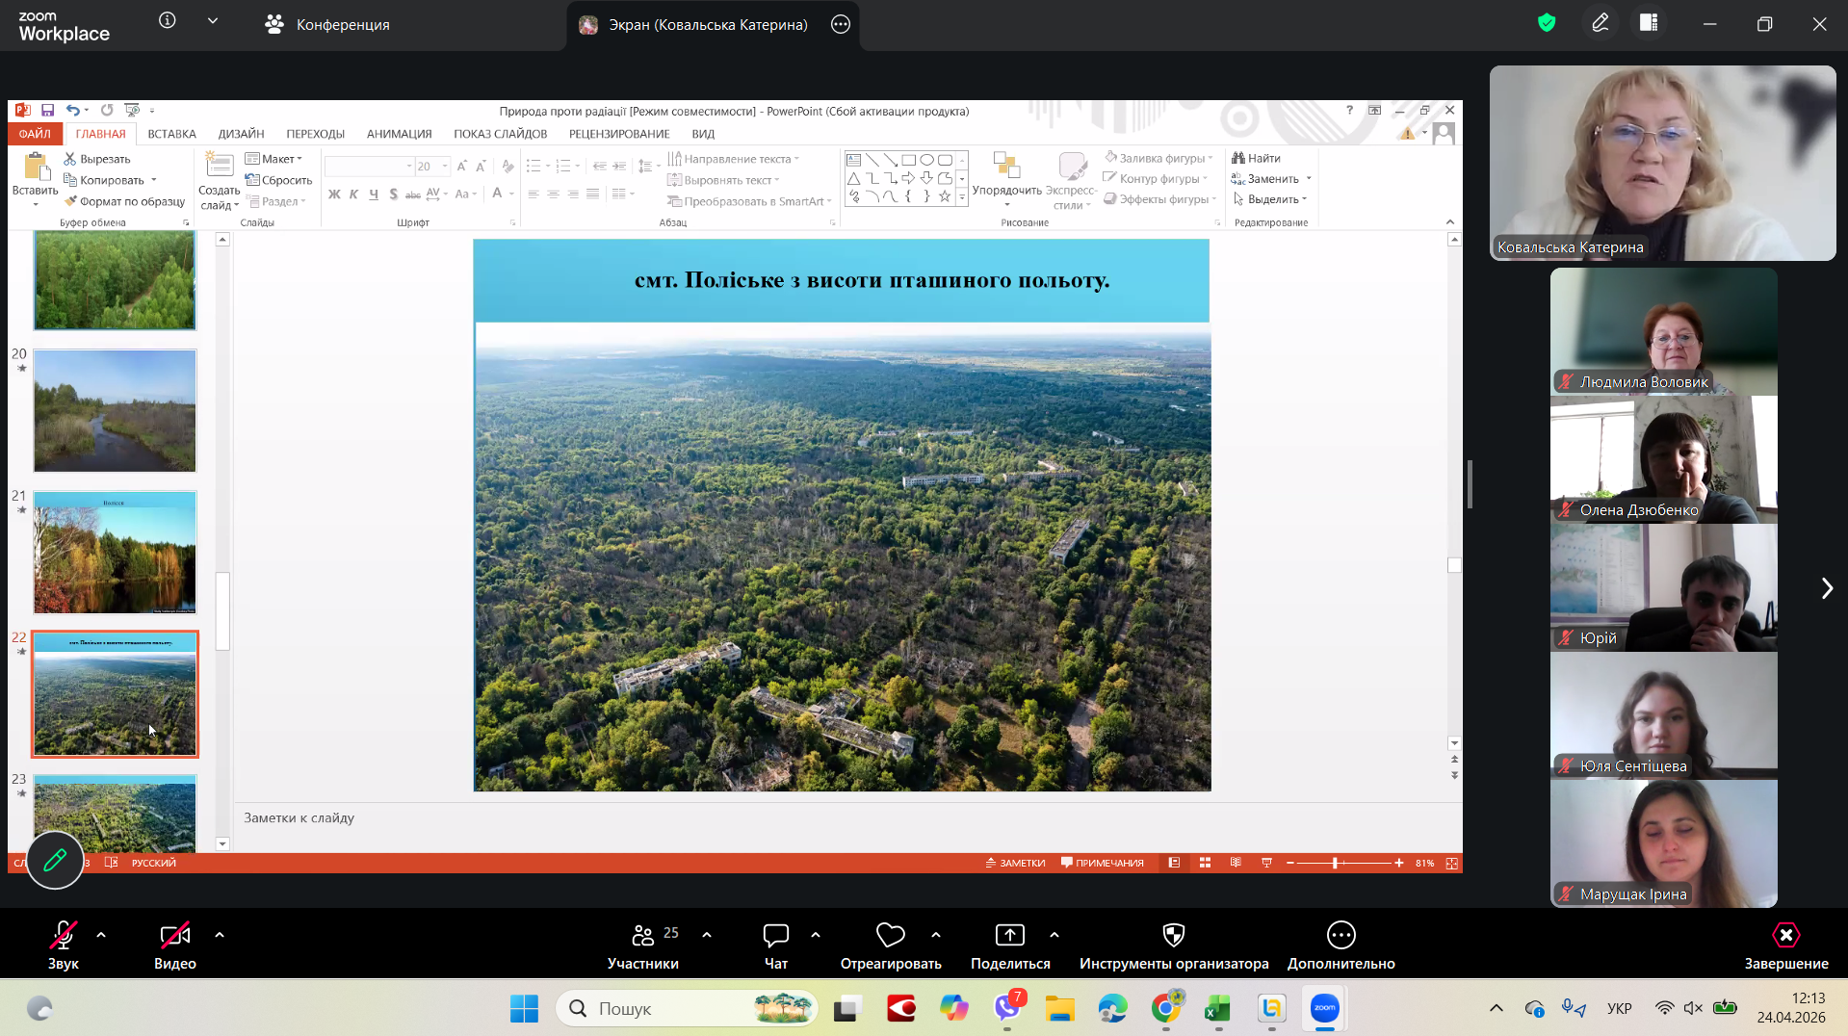Show next participants with right arrow

tap(1826, 588)
